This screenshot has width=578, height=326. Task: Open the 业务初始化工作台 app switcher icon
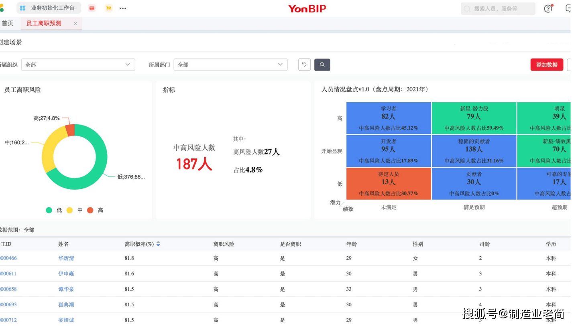tap(23, 8)
